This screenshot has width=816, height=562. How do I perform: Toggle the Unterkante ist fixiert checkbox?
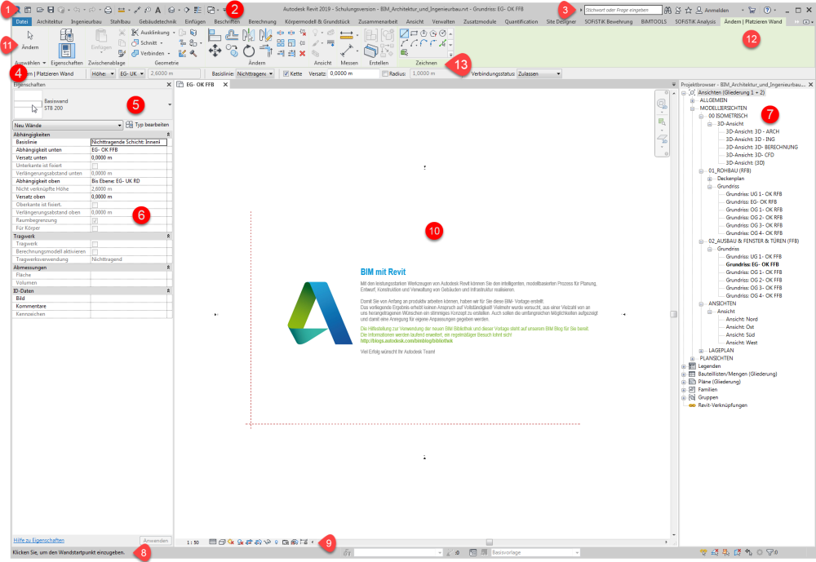tap(95, 166)
